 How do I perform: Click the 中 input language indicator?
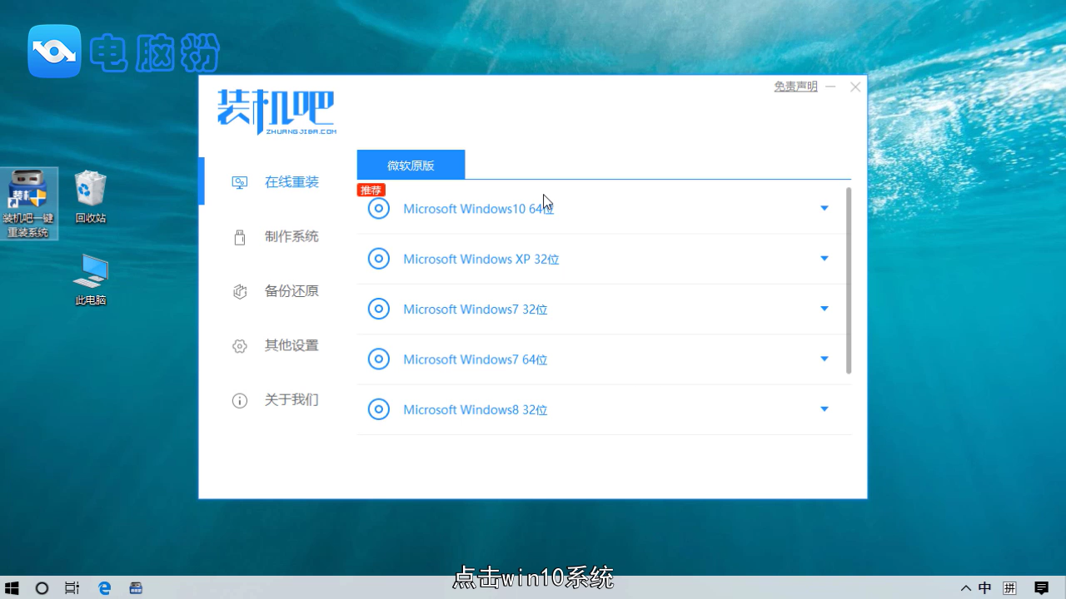[x=985, y=588]
